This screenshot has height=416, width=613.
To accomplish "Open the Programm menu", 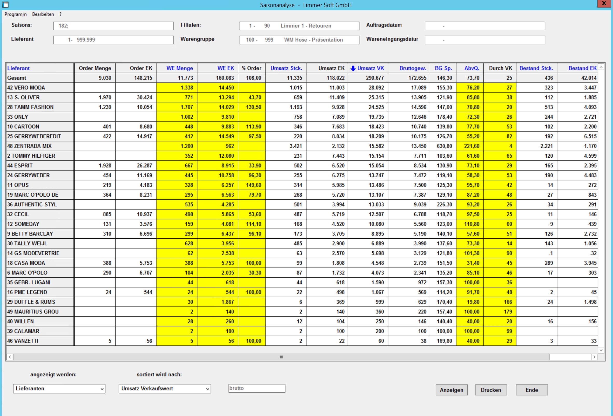I will [x=16, y=14].
